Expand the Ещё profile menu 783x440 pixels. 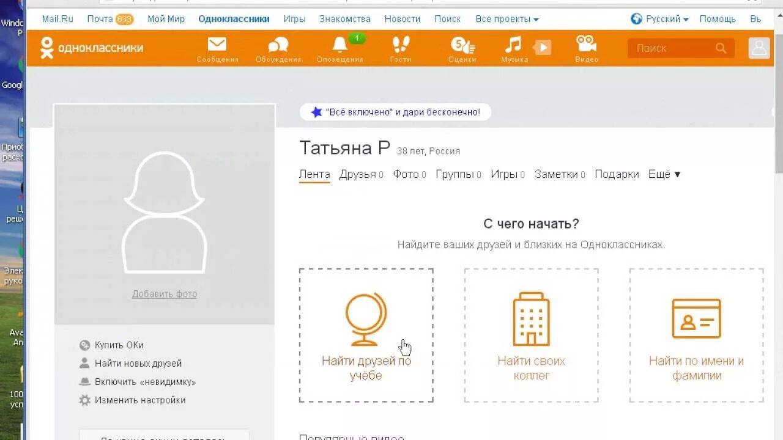coord(664,174)
